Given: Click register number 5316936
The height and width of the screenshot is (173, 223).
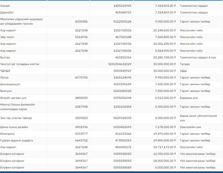Looking at the screenshot, I should tap(81, 37).
